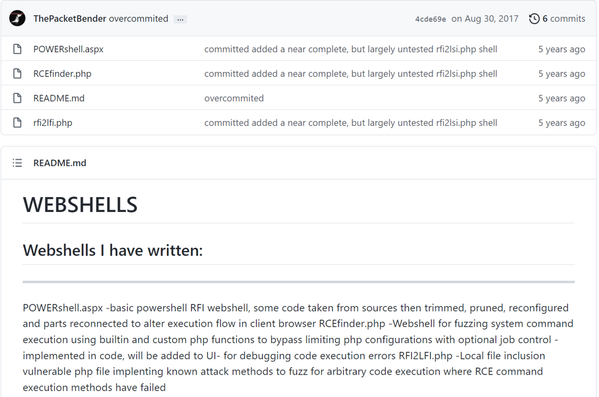Click the file icon beside POWERshell.aspx

[16, 49]
